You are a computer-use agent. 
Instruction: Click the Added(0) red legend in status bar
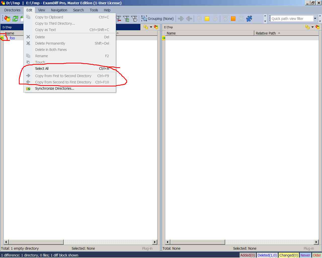coord(248,255)
